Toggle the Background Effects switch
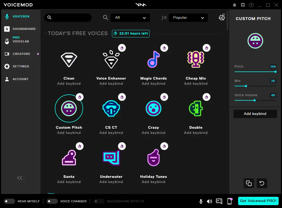This screenshot has height=208, width=282. [99, 201]
